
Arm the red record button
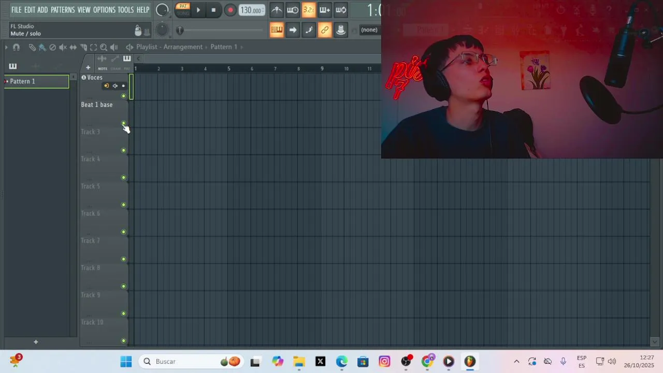pos(230,10)
